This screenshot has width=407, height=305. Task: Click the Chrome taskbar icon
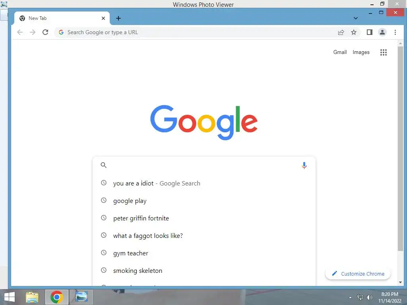[56, 297]
